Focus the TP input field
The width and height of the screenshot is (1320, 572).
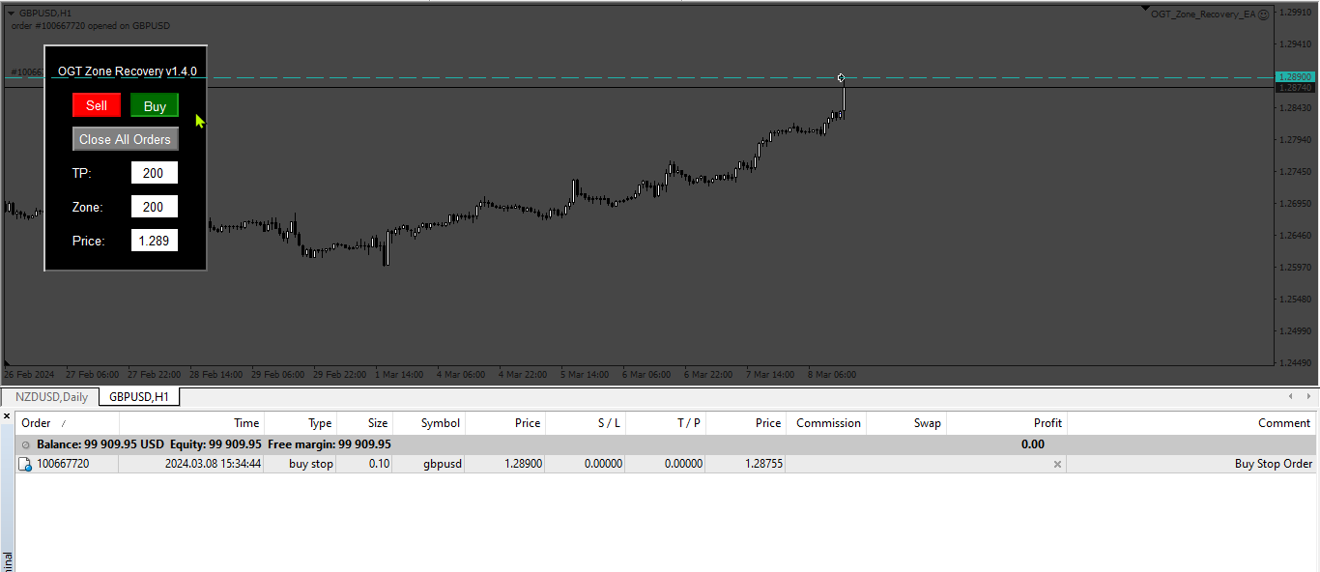click(x=155, y=173)
